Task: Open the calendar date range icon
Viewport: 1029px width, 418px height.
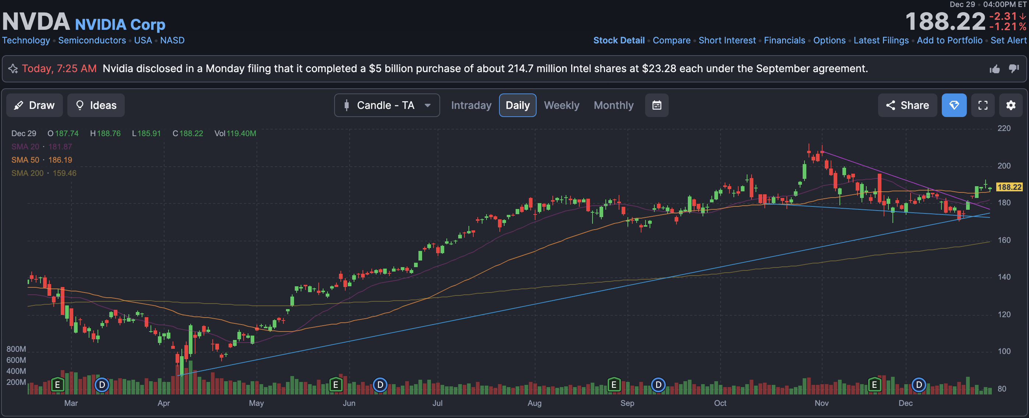Action: [x=656, y=105]
